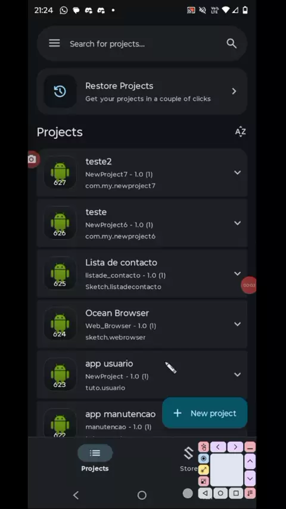This screenshot has width=286, height=509.
Task: Create a project with New project button
Action: [204, 413]
